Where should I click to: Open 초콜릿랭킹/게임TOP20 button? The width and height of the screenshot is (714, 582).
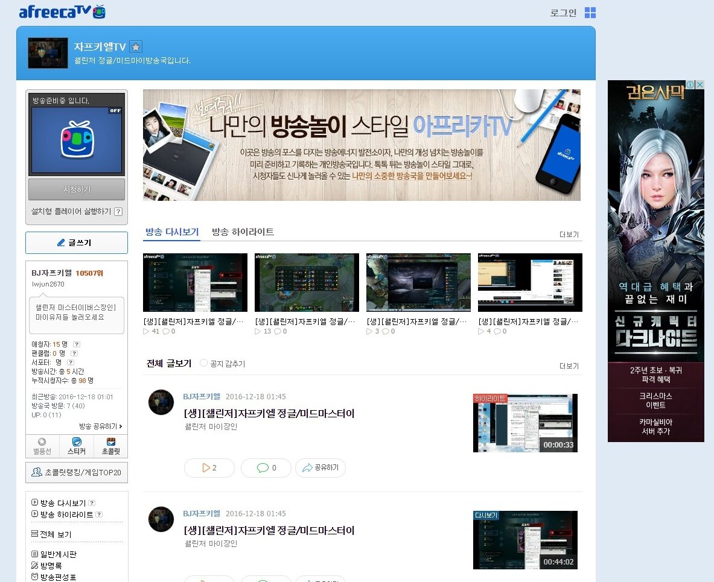[x=77, y=472]
